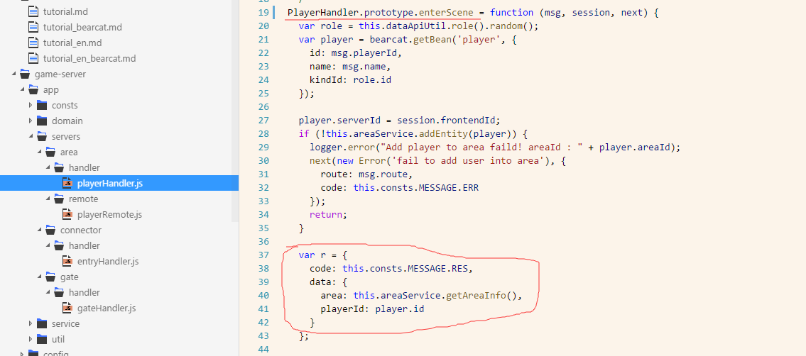The width and height of the screenshot is (806, 356).
Task: Click getAreaInfo call on line 40
Action: 476,296
